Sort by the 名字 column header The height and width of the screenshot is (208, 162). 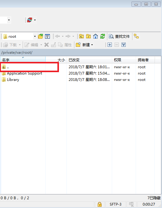pyautogui.click(x=23, y=60)
